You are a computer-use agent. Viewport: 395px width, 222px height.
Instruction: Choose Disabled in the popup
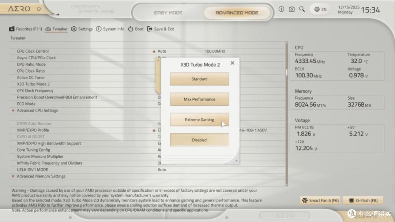pyautogui.click(x=200, y=140)
